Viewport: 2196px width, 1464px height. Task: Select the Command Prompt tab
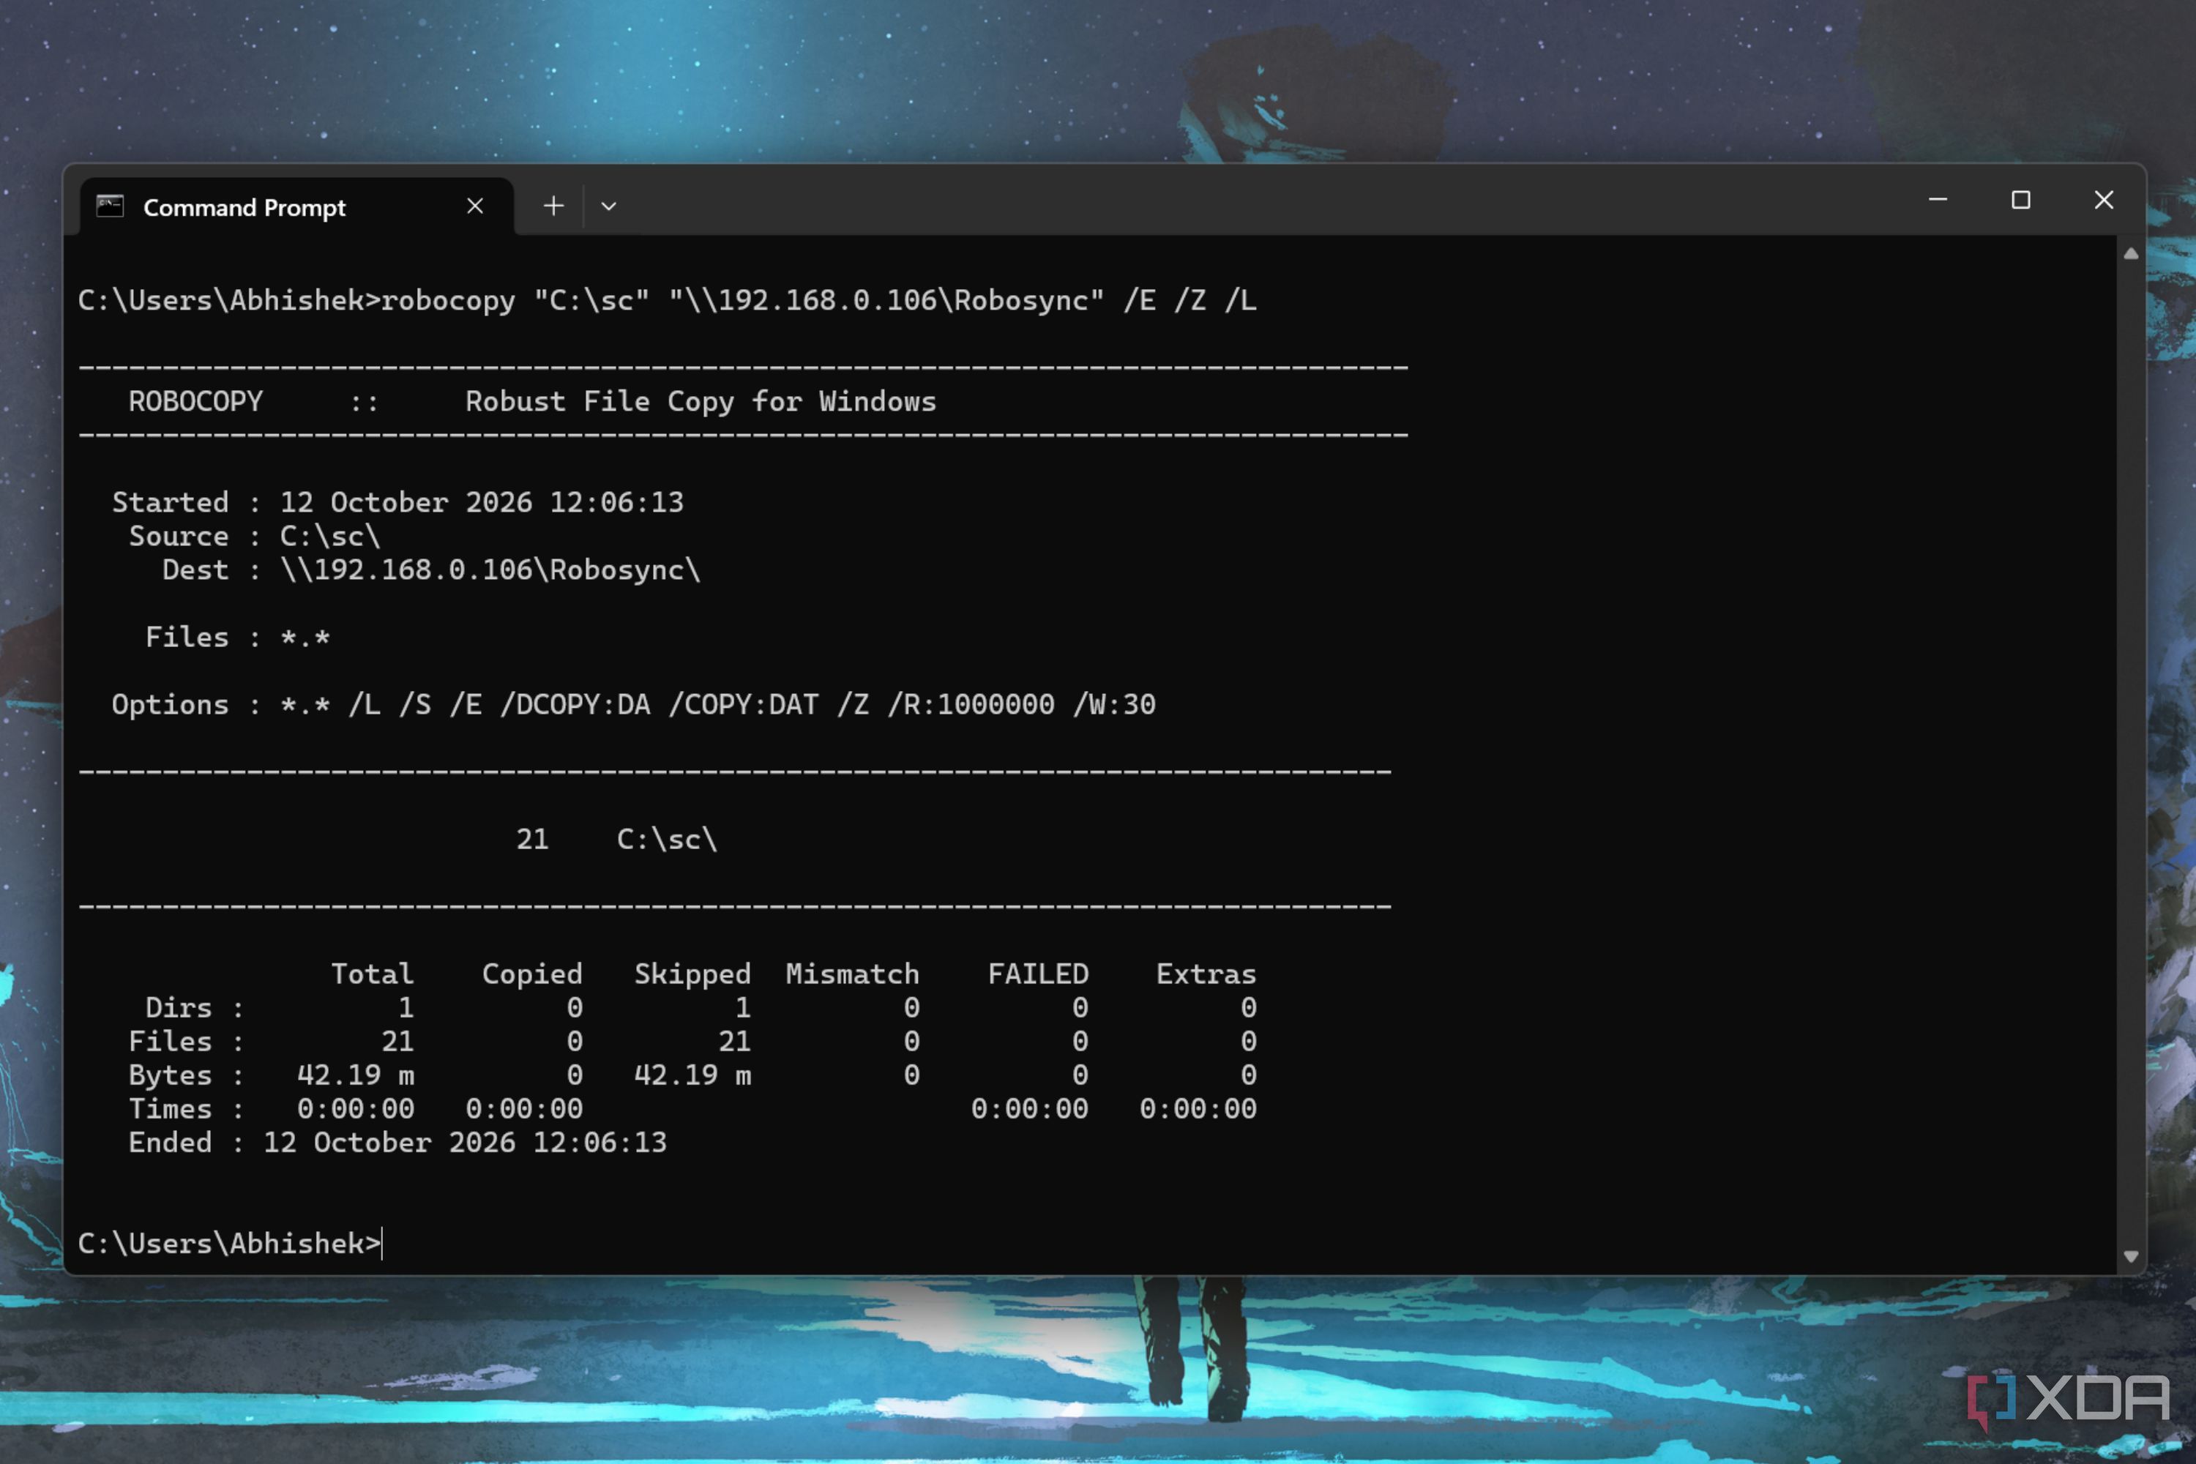296,206
